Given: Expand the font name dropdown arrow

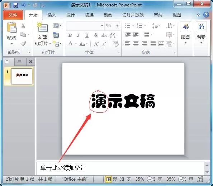Looking at the screenshot, I should [x=102, y=26].
